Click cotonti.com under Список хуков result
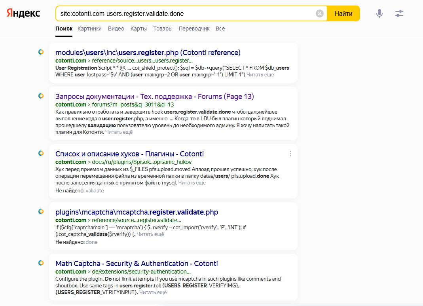 pyautogui.click(x=71, y=162)
